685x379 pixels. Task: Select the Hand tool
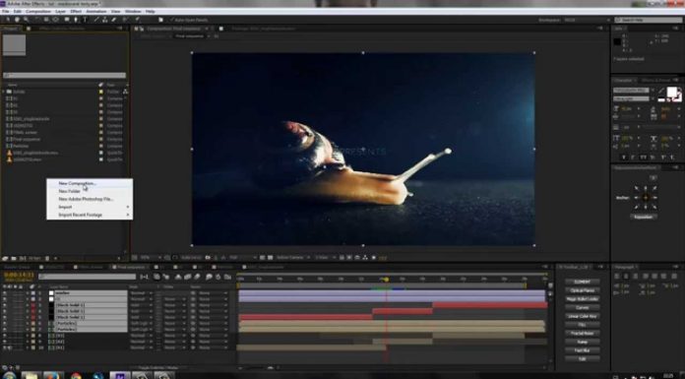(x=18, y=20)
